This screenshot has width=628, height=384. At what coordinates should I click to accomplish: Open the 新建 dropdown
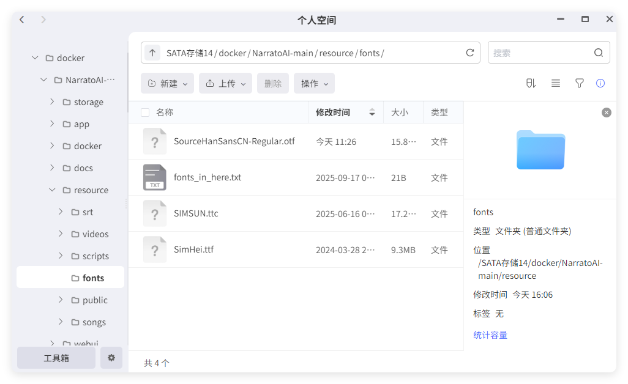[168, 83]
